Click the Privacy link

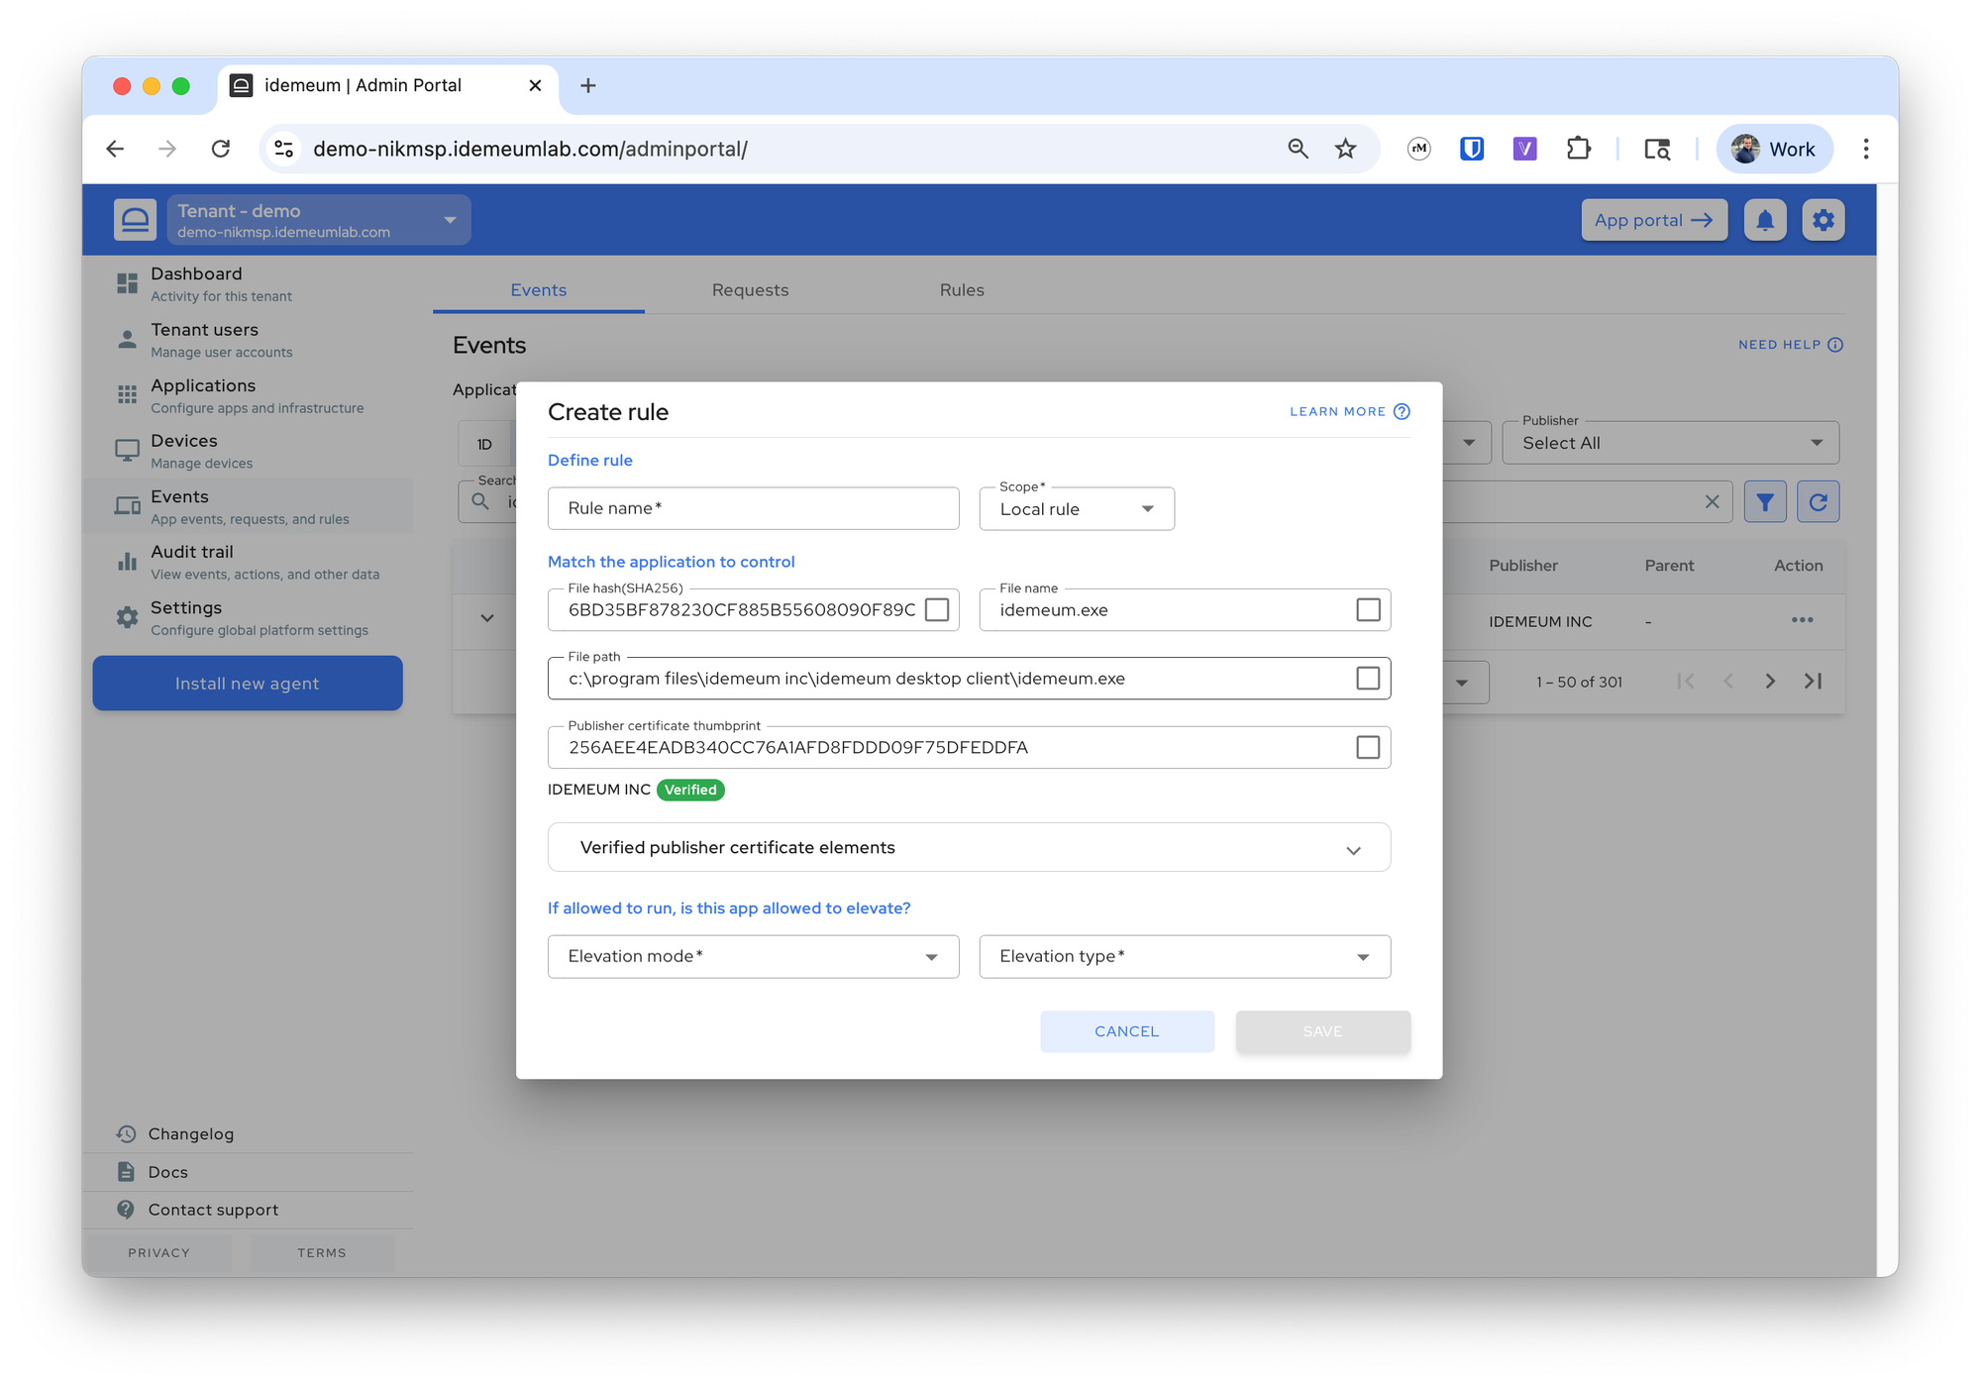pyautogui.click(x=158, y=1252)
